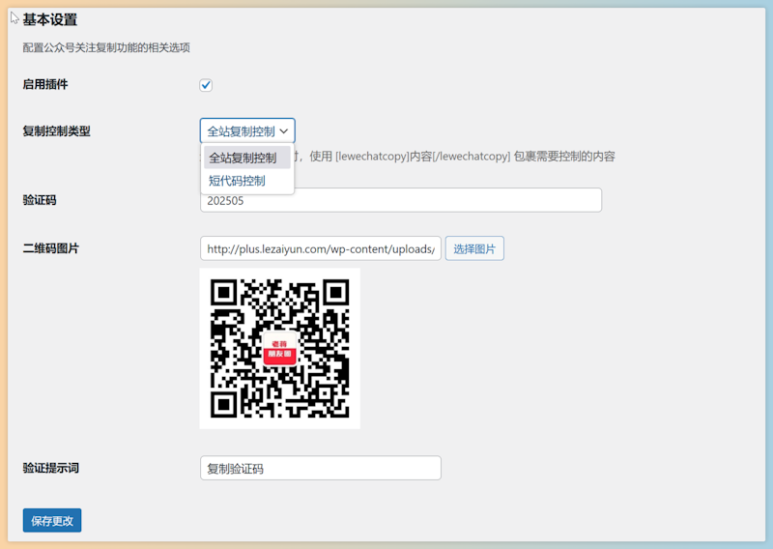Viewport: 773px width, 549px height.
Task: Click the 复制控制类型 label
Action: [x=57, y=131]
